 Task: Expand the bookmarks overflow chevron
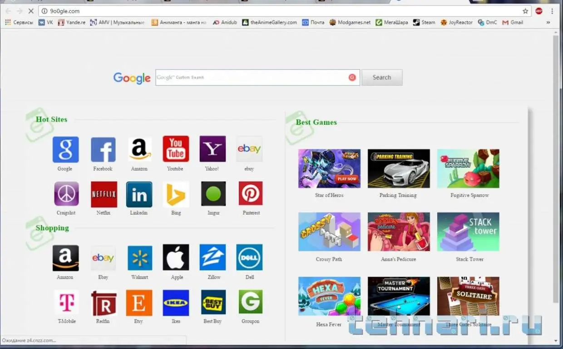[x=548, y=22]
